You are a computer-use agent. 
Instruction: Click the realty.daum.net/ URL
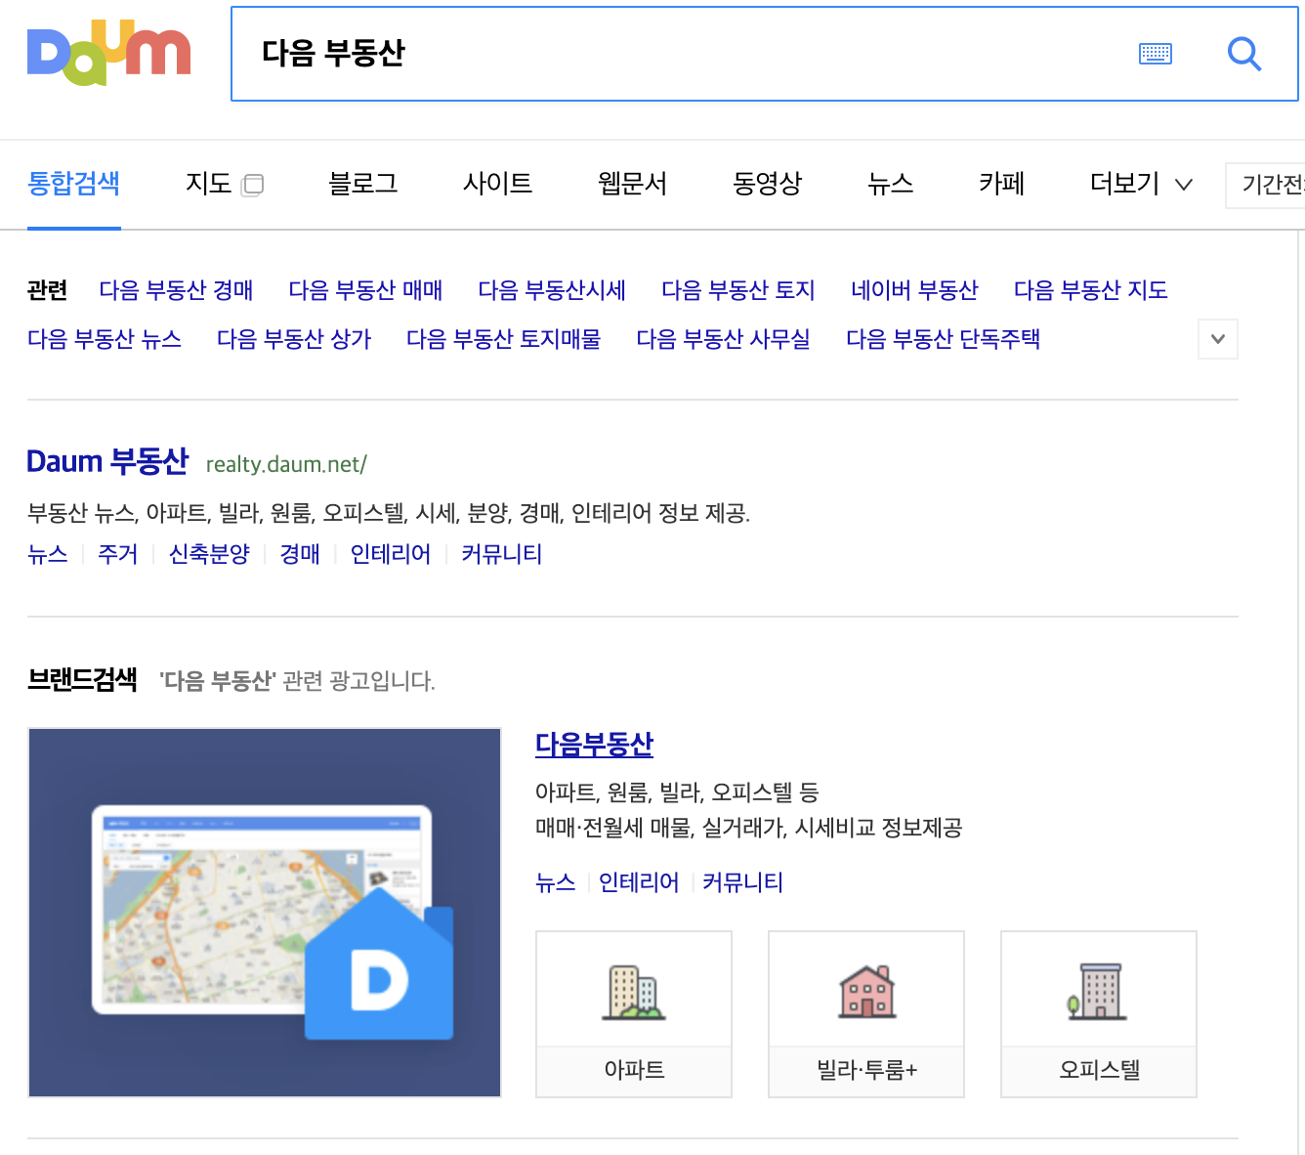click(286, 464)
